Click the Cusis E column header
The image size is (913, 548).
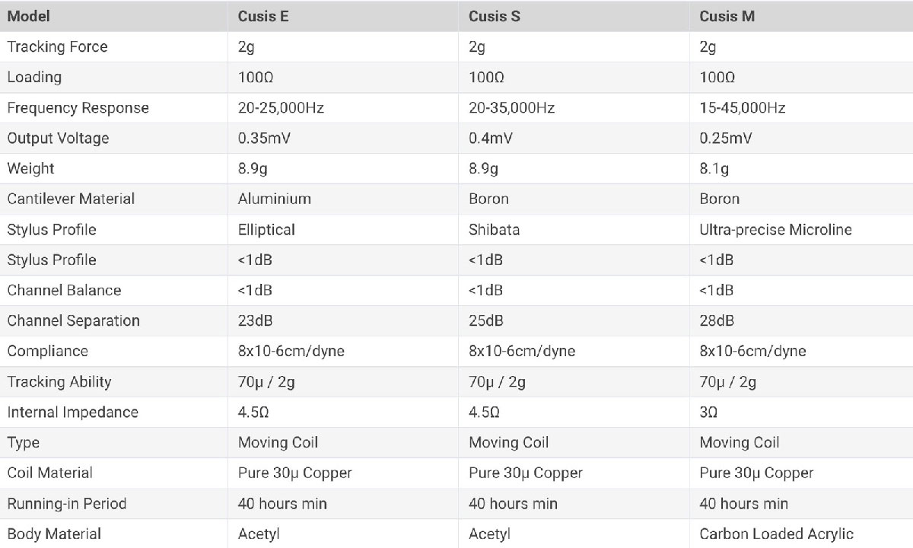[x=263, y=16]
